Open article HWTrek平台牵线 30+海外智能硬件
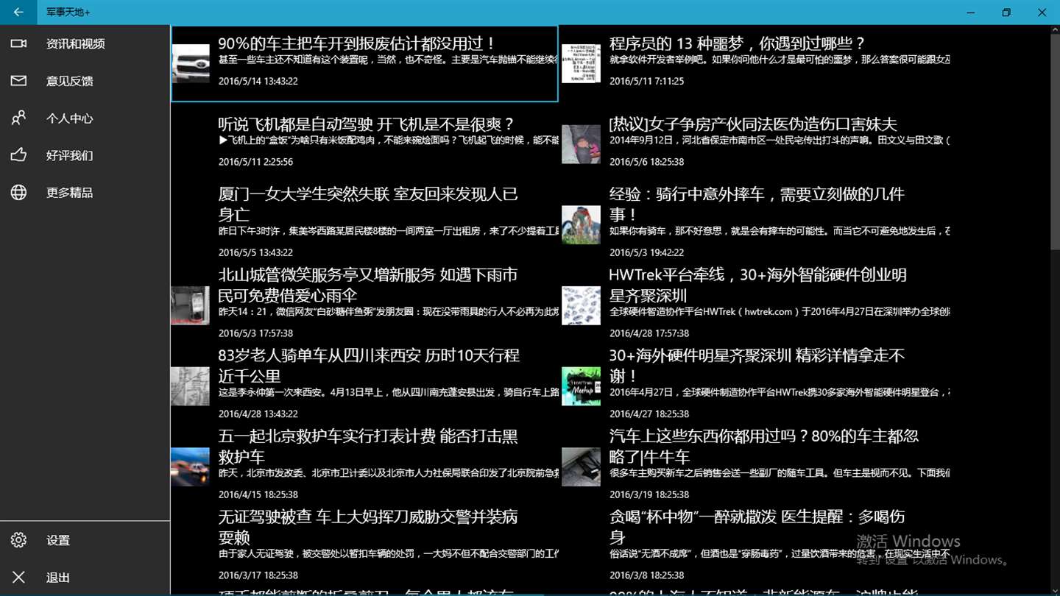1060x596 pixels. click(755, 305)
